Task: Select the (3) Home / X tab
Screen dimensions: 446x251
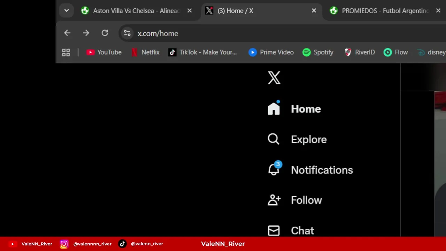Action: pos(262,11)
